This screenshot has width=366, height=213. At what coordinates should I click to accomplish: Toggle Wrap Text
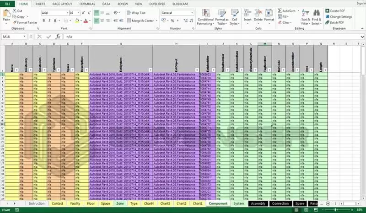coord(136,13)
